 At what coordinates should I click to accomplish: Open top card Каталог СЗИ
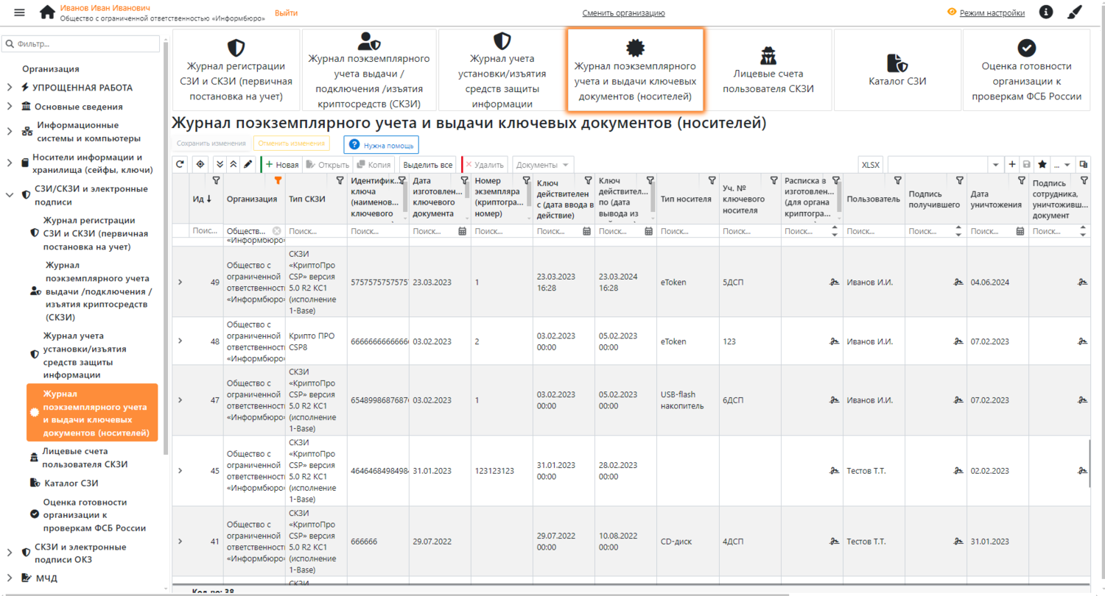tap(897, 70)
